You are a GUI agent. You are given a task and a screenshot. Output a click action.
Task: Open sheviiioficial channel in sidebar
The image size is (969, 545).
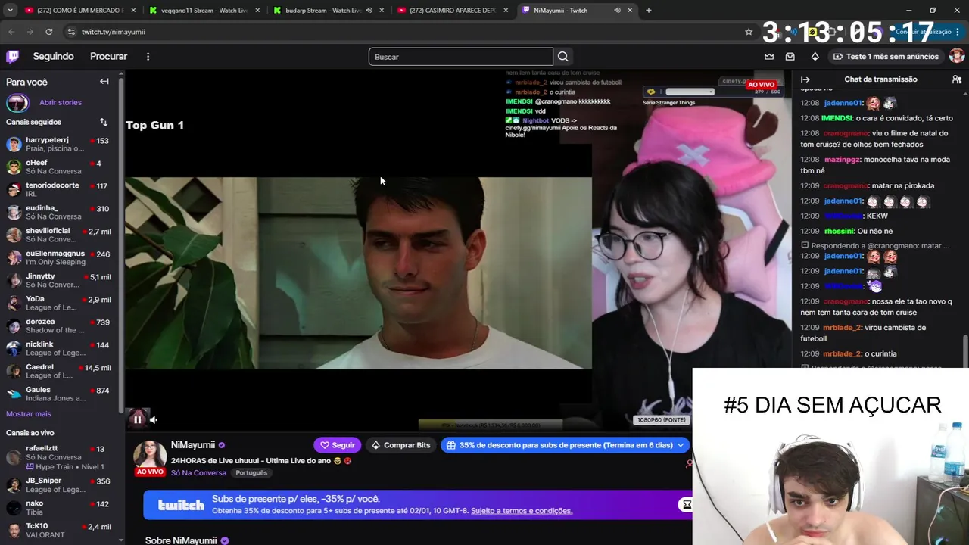(x=59, y=235)
